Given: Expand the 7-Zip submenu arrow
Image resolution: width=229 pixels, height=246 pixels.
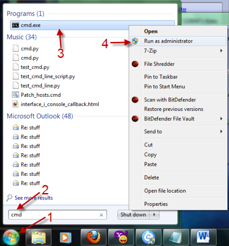Looking at the screenshot, I should tap(221, 51).
